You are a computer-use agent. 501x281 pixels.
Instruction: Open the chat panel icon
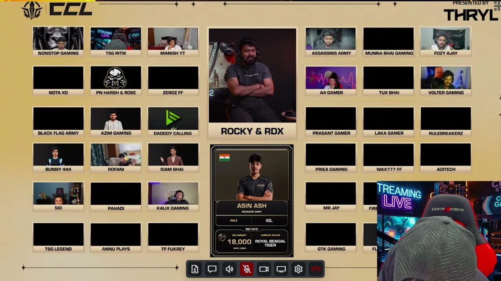pos(212,269)
